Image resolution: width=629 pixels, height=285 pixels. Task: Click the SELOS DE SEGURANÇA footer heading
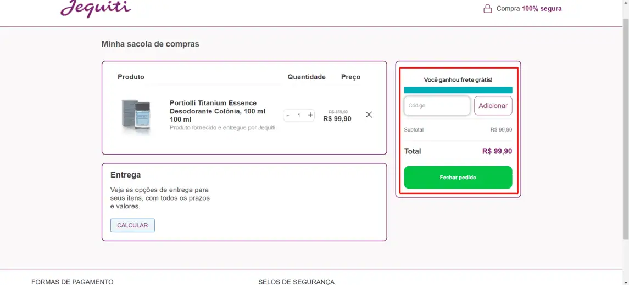[x=297, y=282]
